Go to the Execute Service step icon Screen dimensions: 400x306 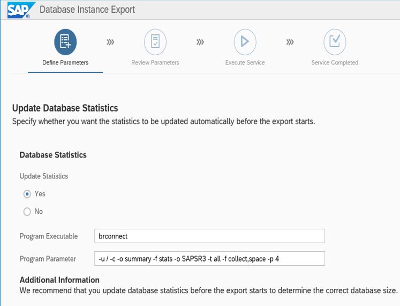[245, 42]
